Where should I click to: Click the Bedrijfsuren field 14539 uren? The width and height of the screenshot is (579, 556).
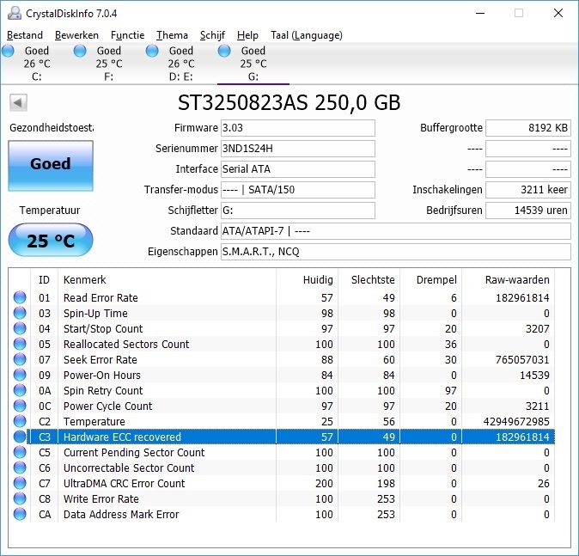point(528,211)
